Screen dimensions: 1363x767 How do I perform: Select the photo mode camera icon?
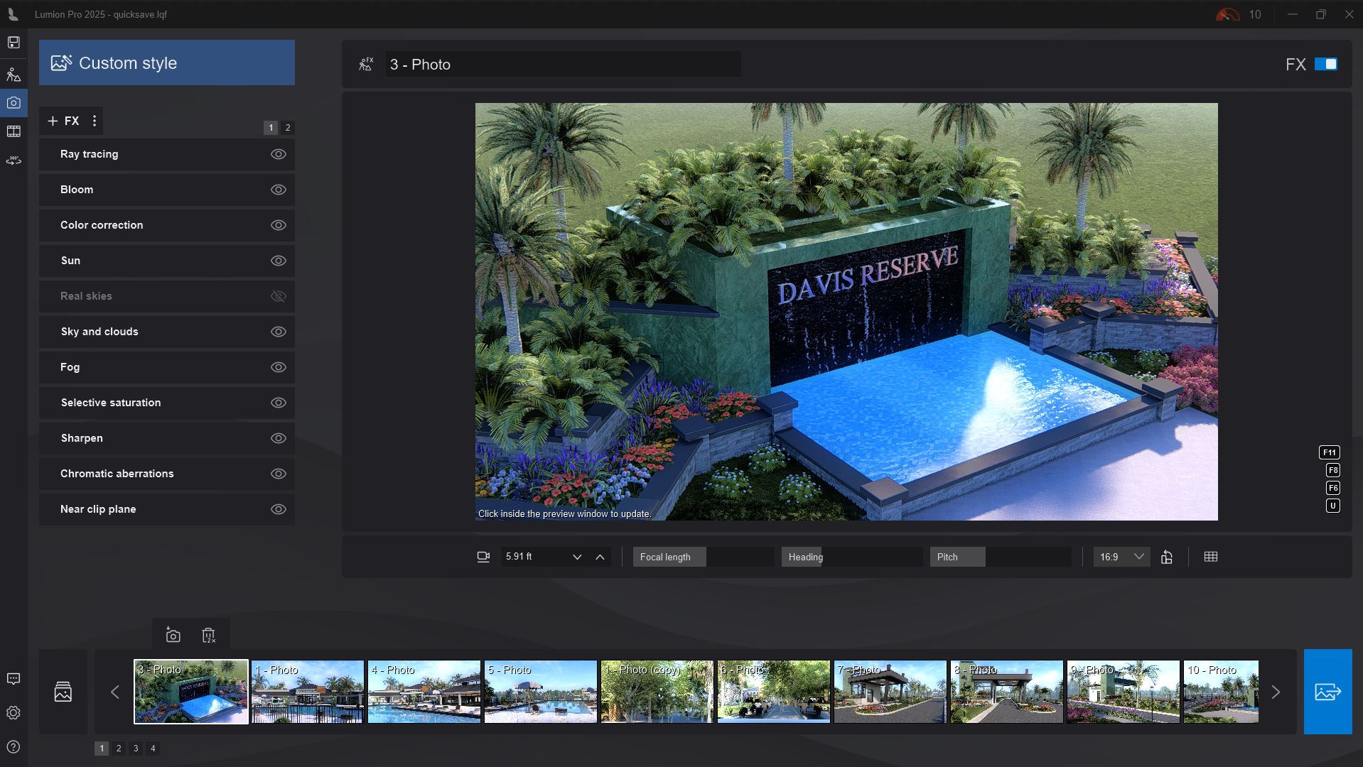point(14,103)
